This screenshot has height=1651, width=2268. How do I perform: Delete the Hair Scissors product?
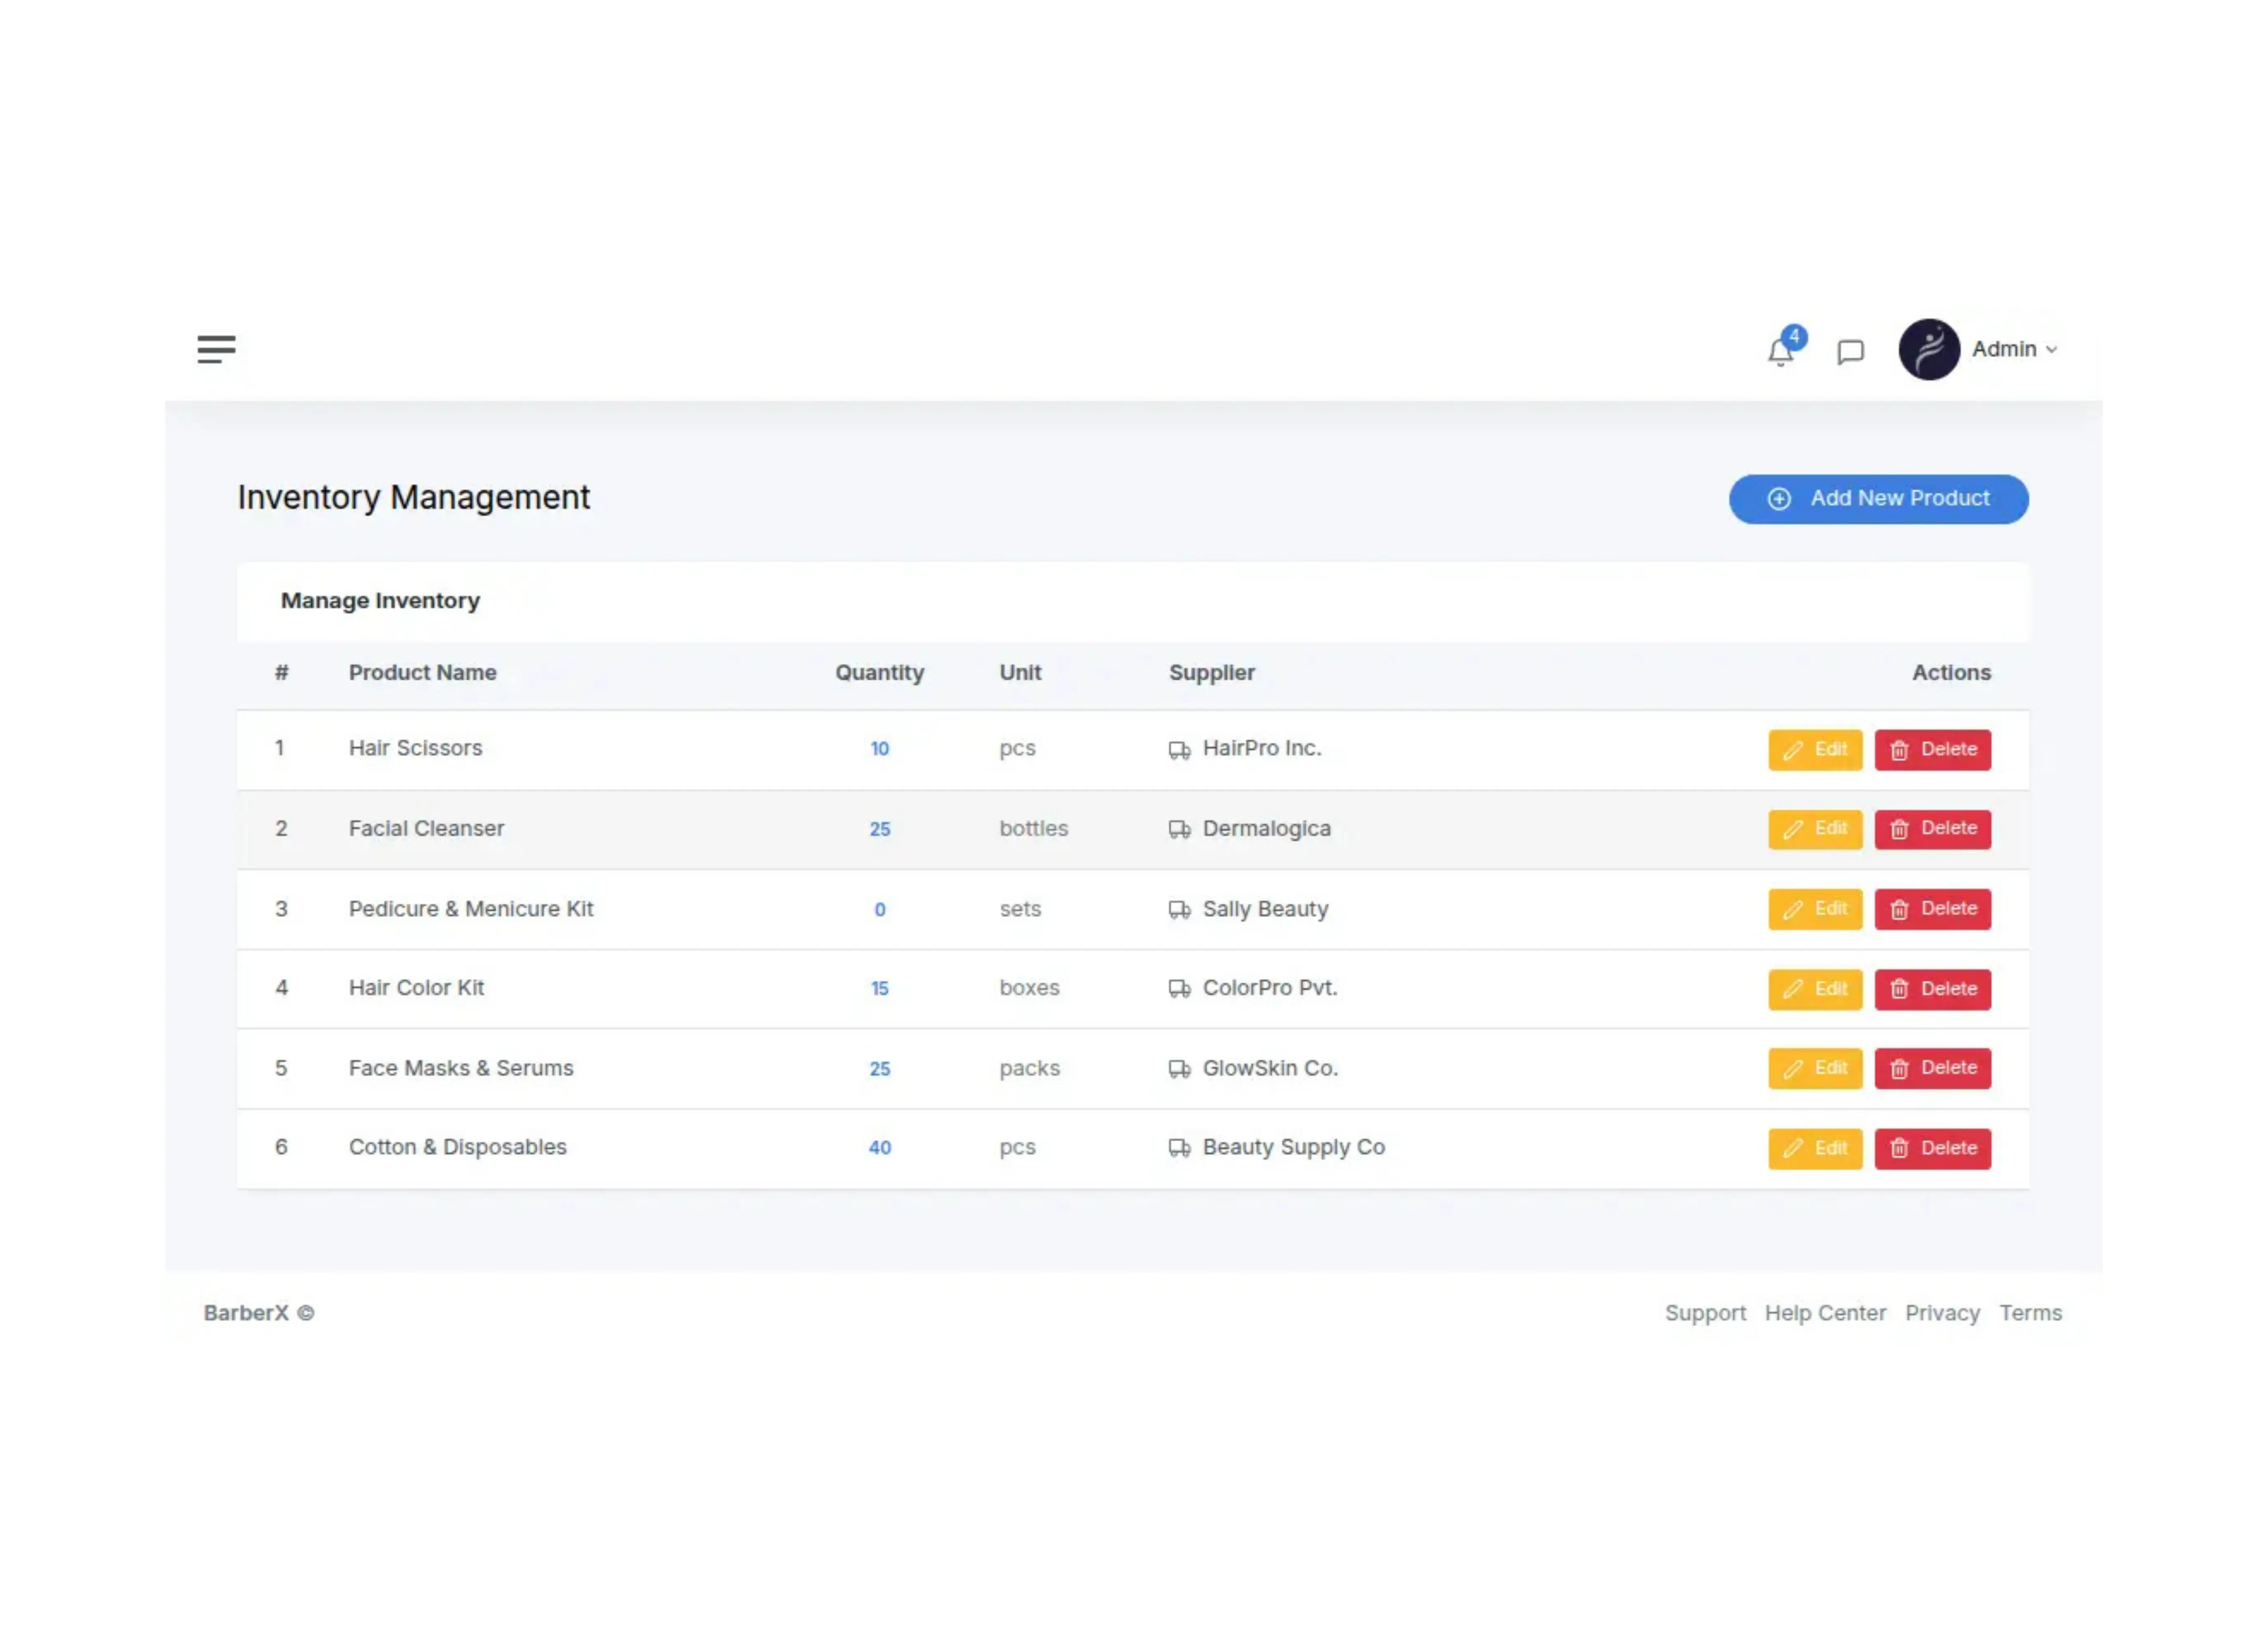click(x=1933, y=750)
